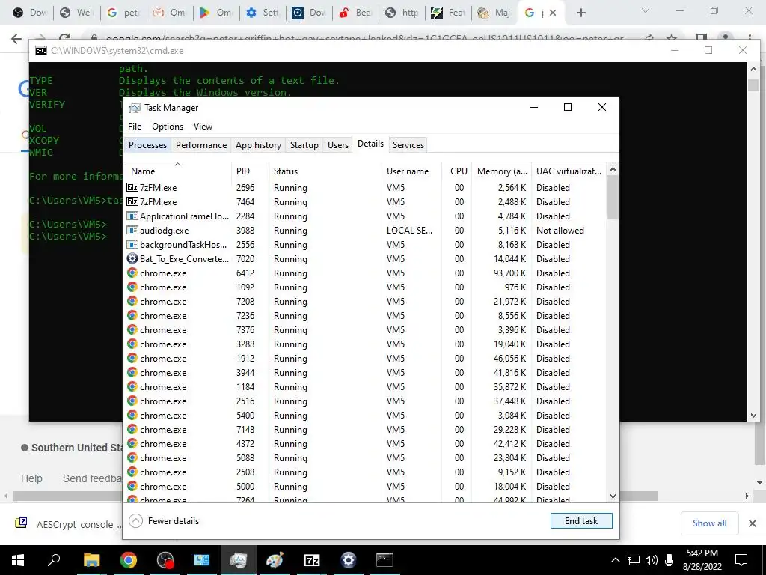The image size is (766, 575).
Task: Switch to the Users tab
Action: [338, 144]
